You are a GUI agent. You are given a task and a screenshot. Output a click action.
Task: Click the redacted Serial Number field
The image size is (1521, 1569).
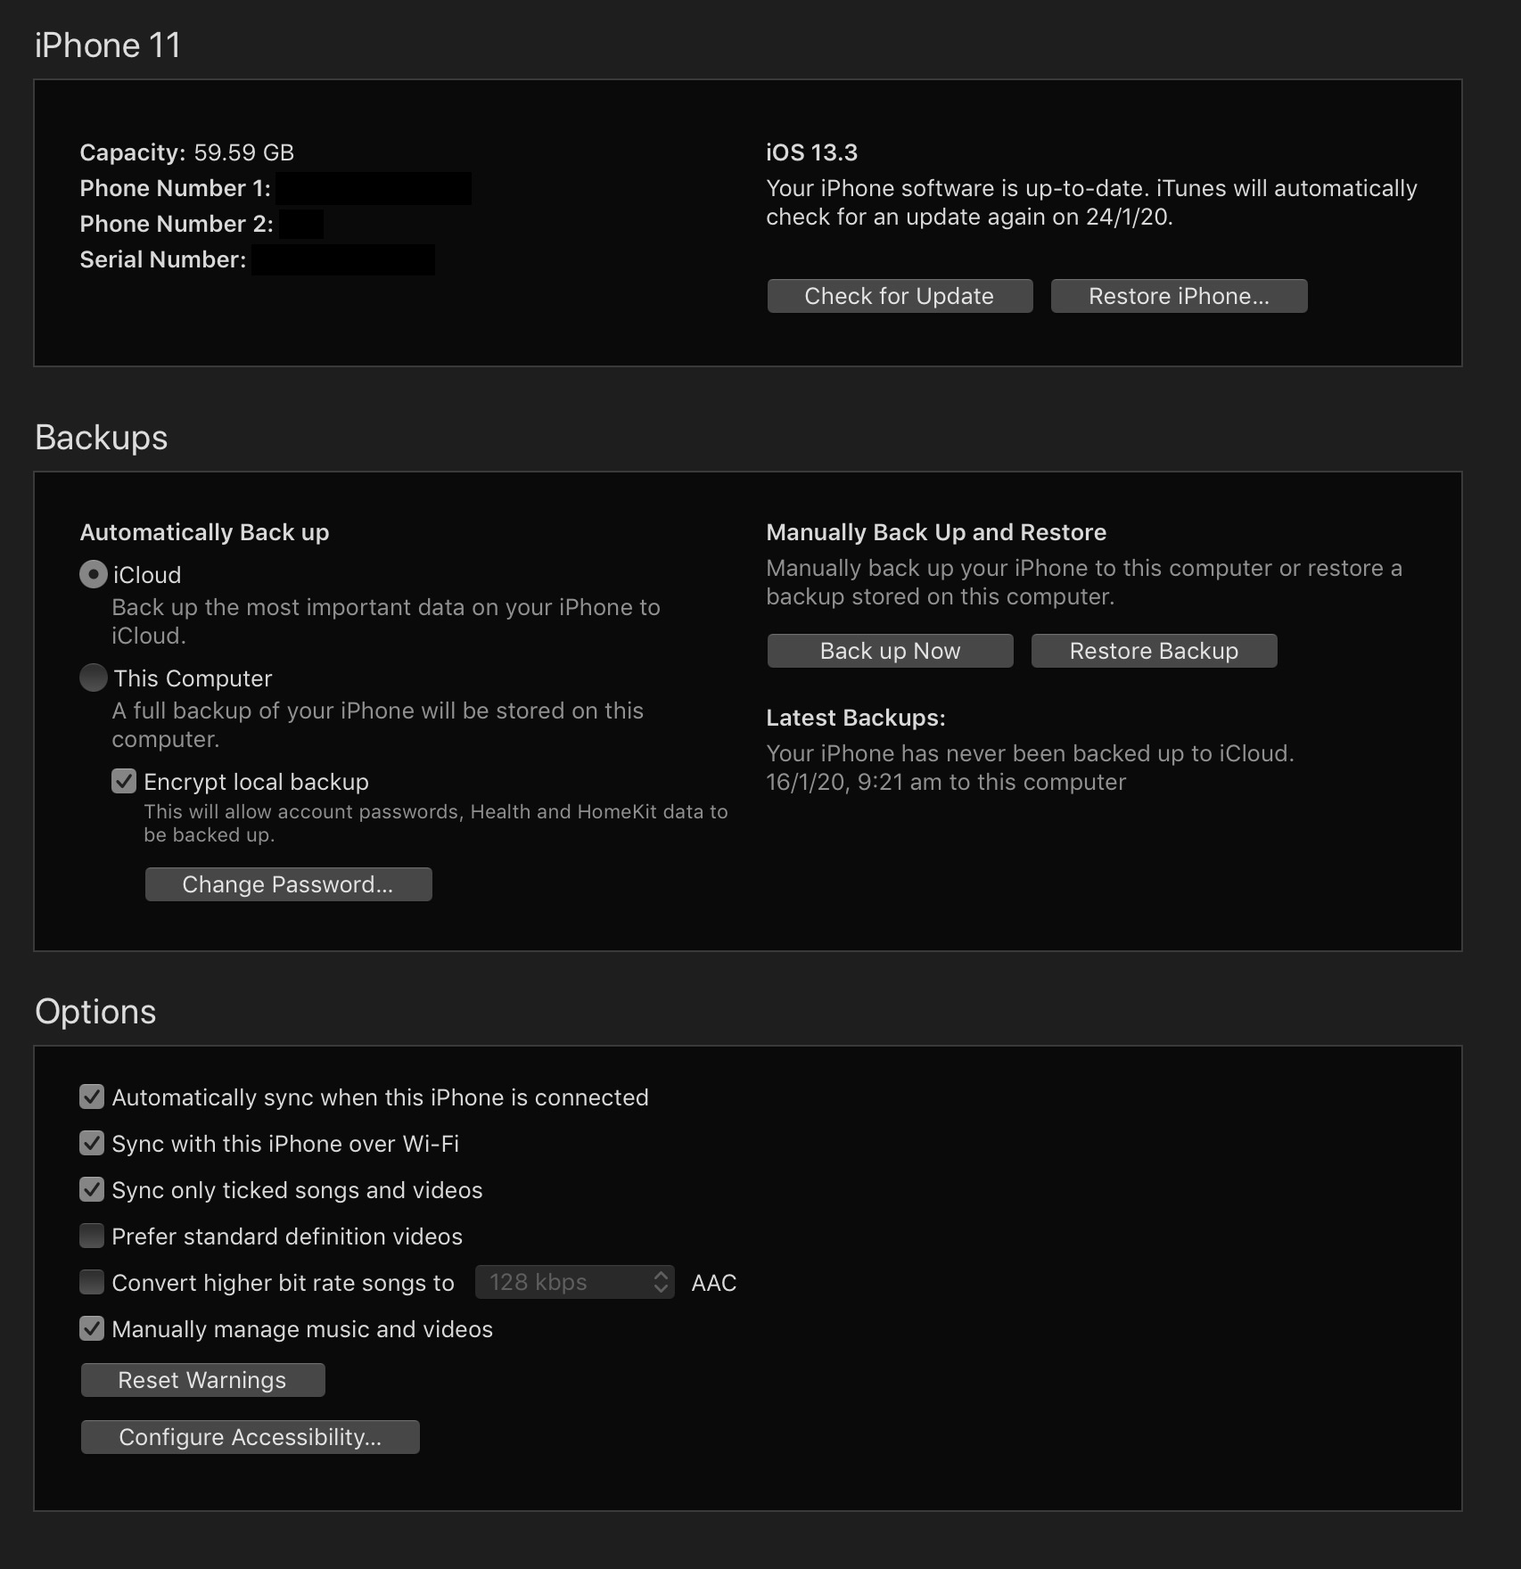tap(343, 260)
